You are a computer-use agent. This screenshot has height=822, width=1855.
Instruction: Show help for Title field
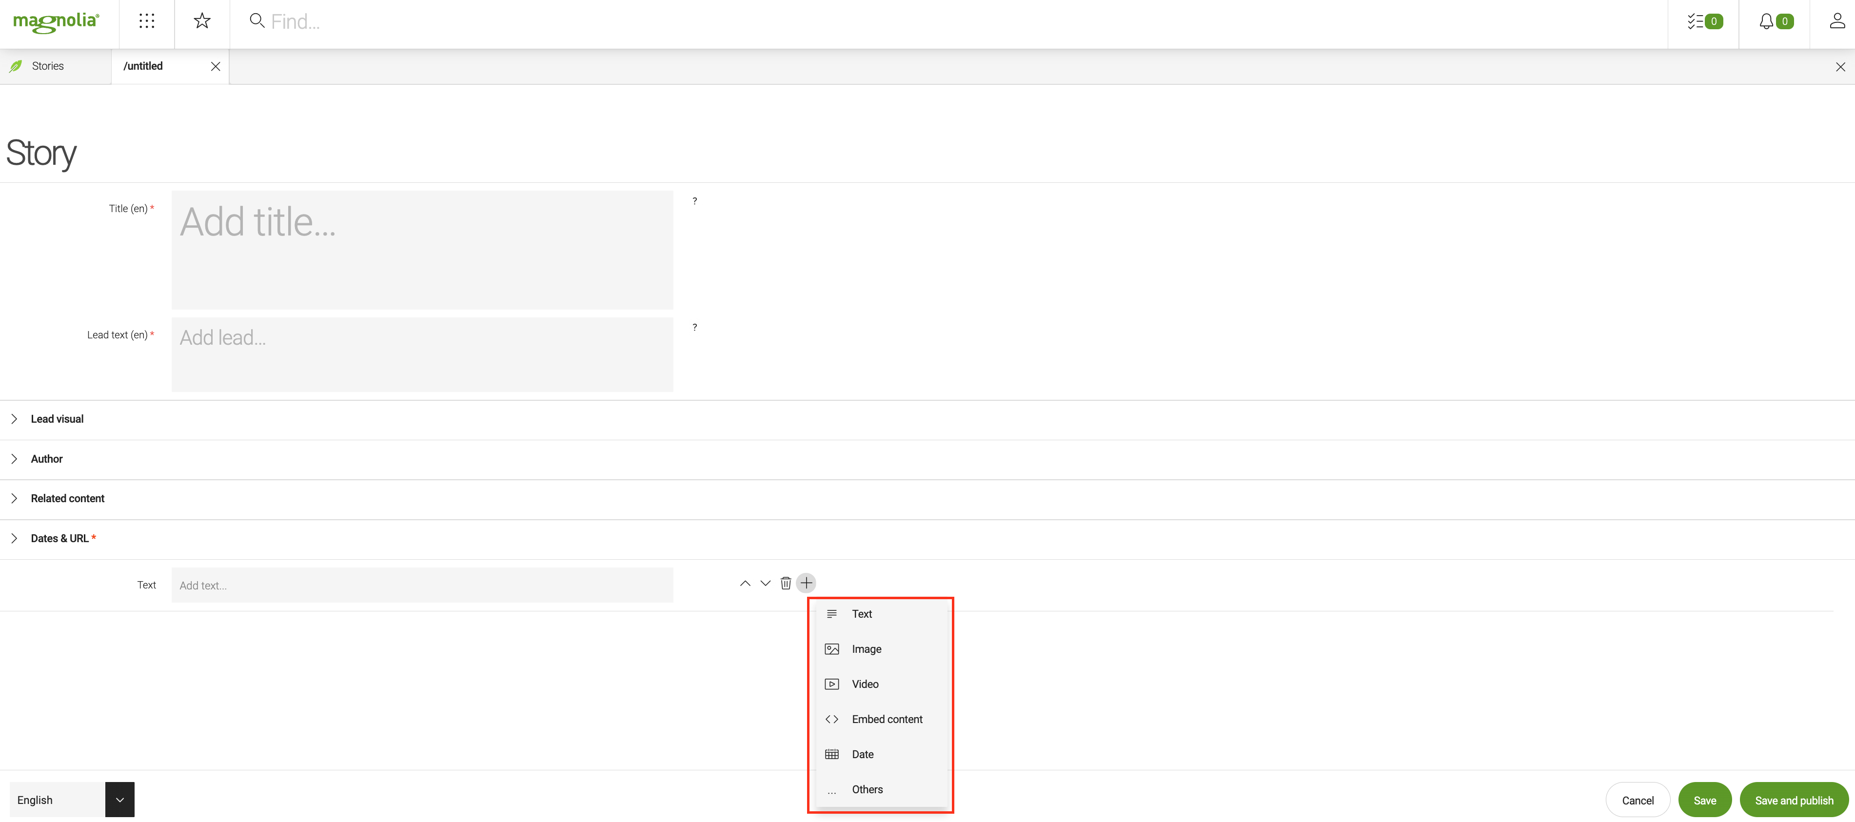click(x=694, y=201)
